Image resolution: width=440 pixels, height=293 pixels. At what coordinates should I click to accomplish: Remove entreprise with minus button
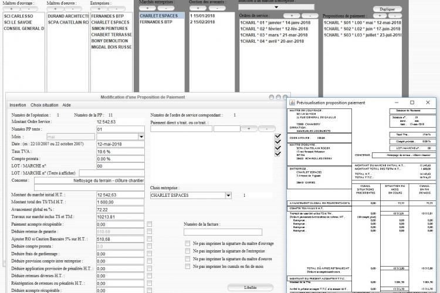click(x=117, y=9)
